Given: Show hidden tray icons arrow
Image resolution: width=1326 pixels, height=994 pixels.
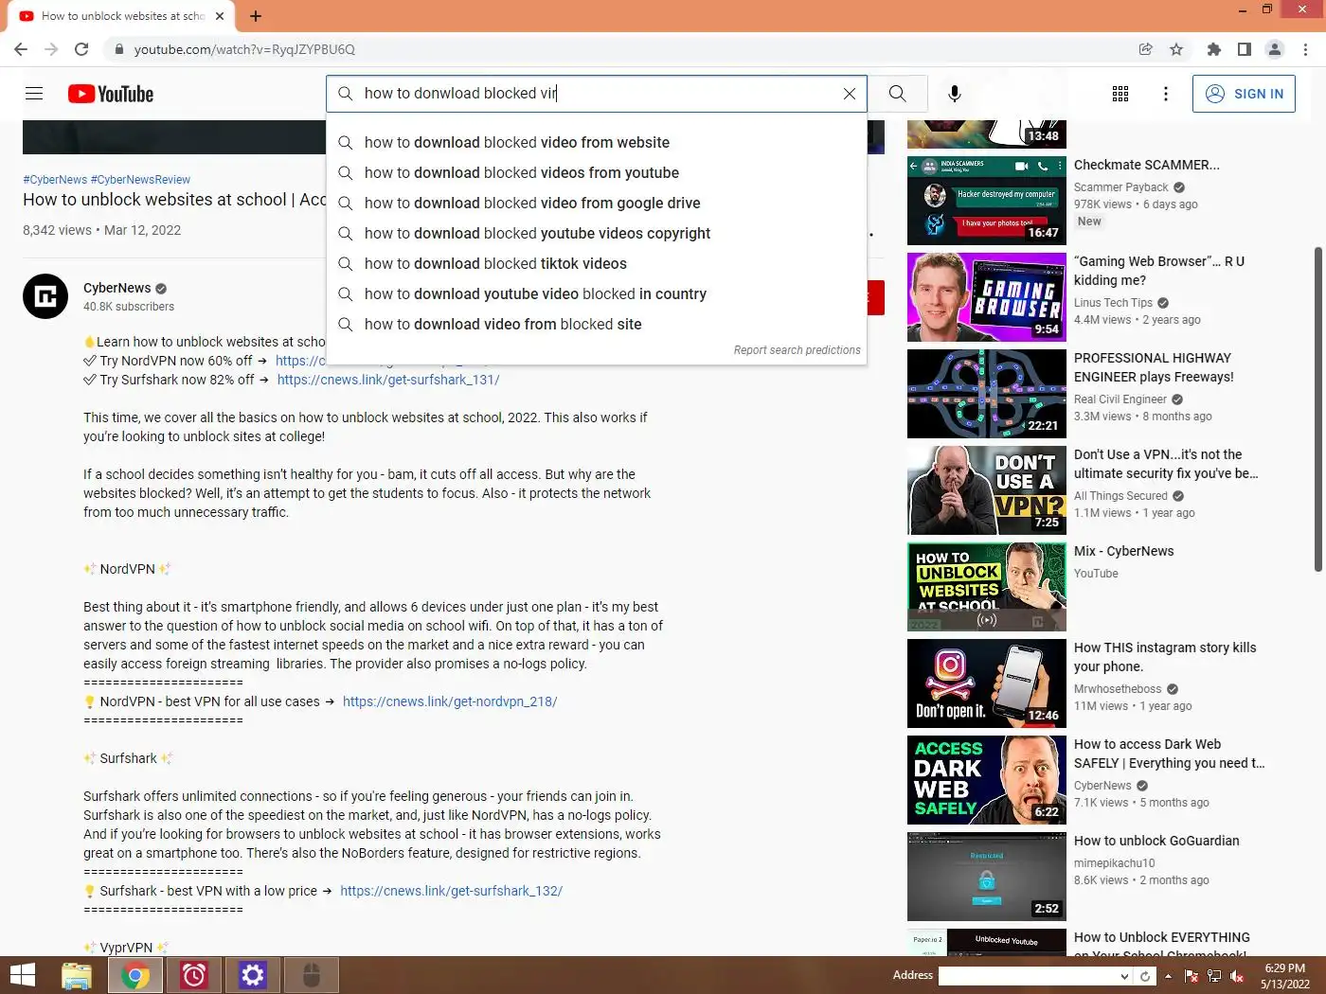Looking at the screenshot, I should coord(1168,976).
